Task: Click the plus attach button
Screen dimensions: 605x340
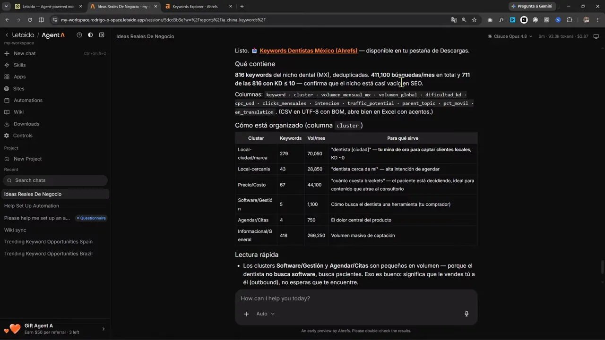Action: (246, 314)
